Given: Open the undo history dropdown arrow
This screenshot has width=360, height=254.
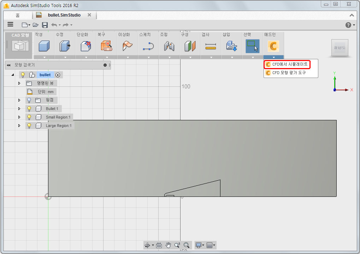Looking at the screenshot, I should (x=60, y=25).
